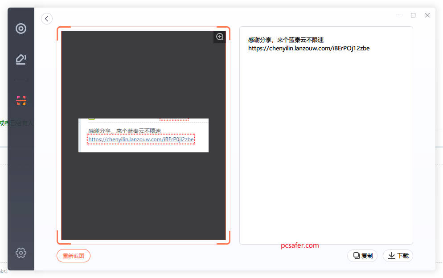Select the pen edit tool in sidebar
The width and height of the screenshot is (443, 278).
coord(21,59)
